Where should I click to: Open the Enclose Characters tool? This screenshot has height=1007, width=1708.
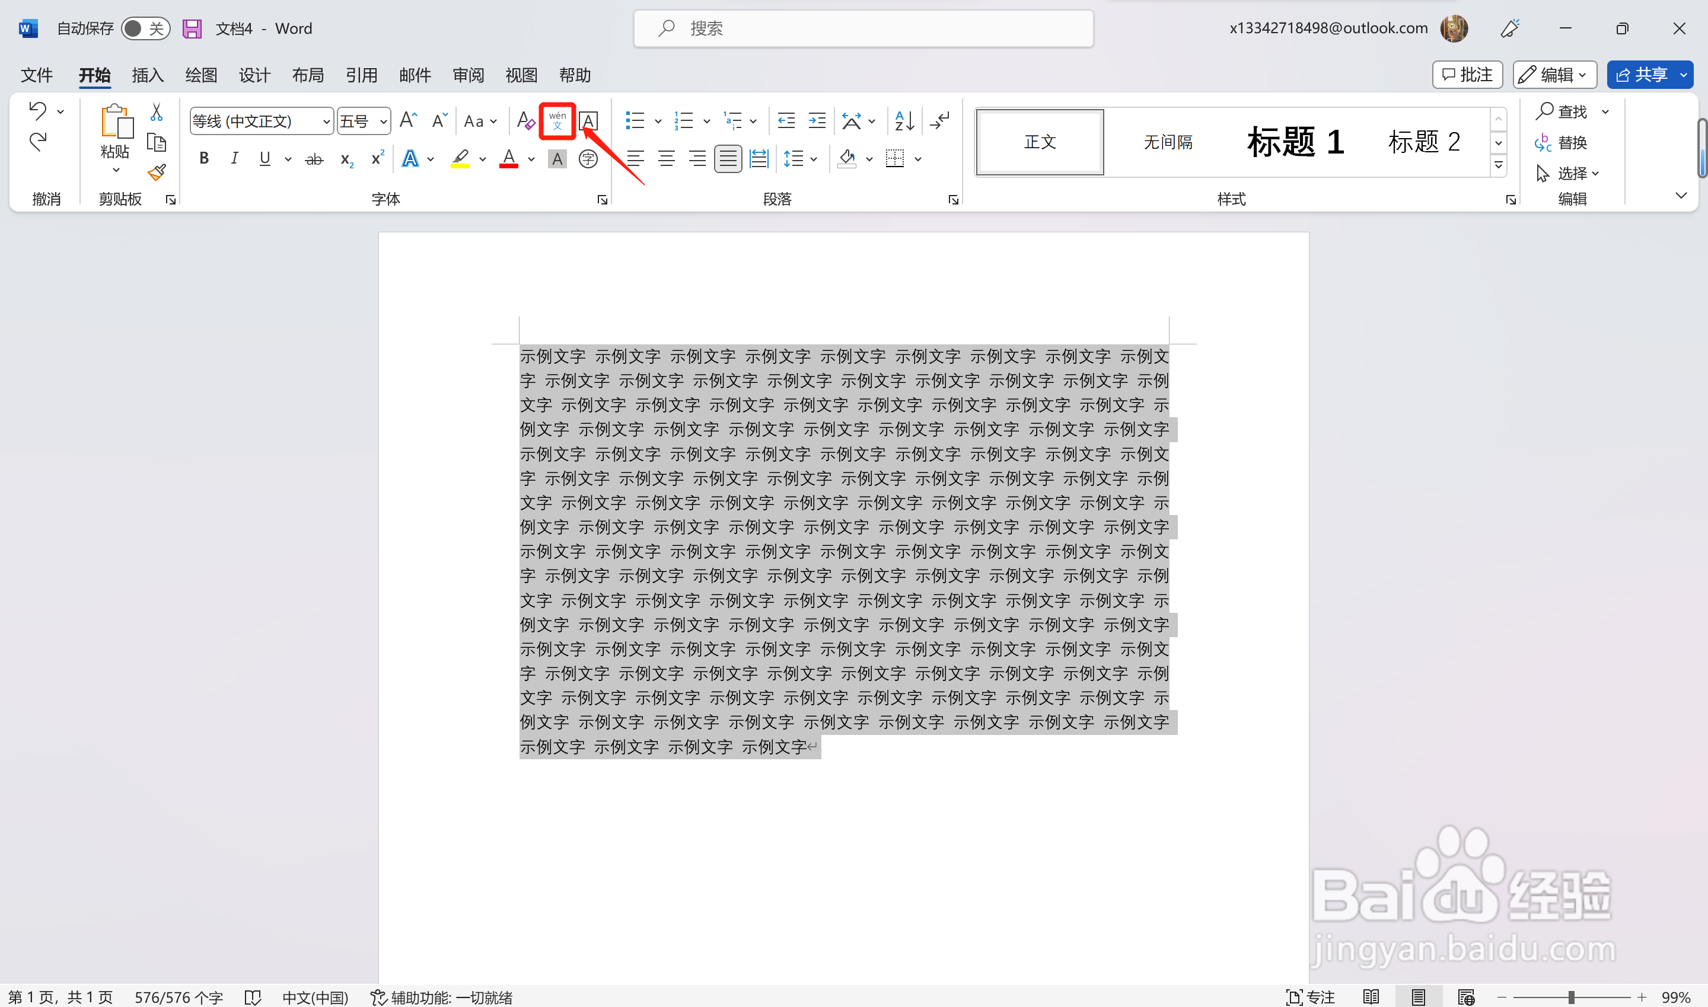588,159
